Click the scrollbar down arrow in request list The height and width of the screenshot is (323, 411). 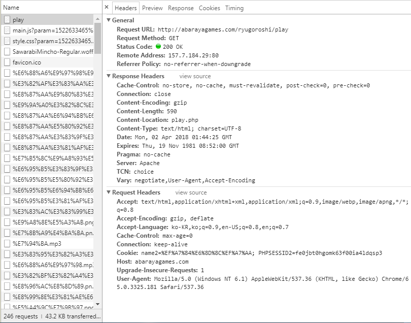(98, 304)
